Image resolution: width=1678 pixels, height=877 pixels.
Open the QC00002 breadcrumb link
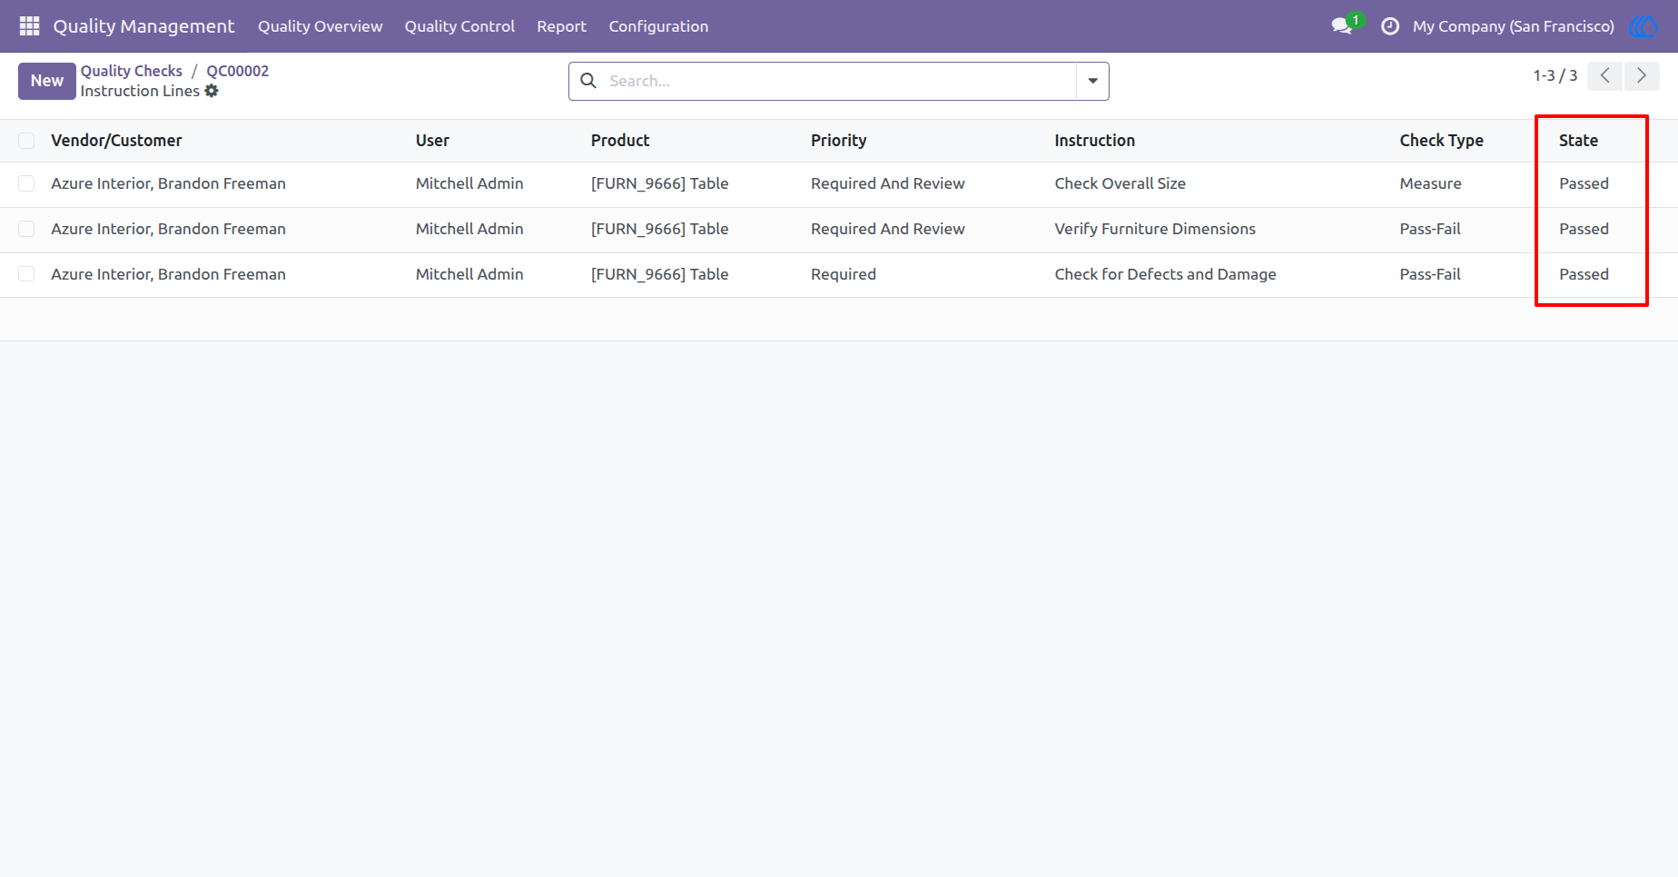click(x=238, y=71)
